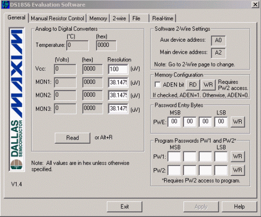Go to the Real-time tab

click(x=163, y=18)
